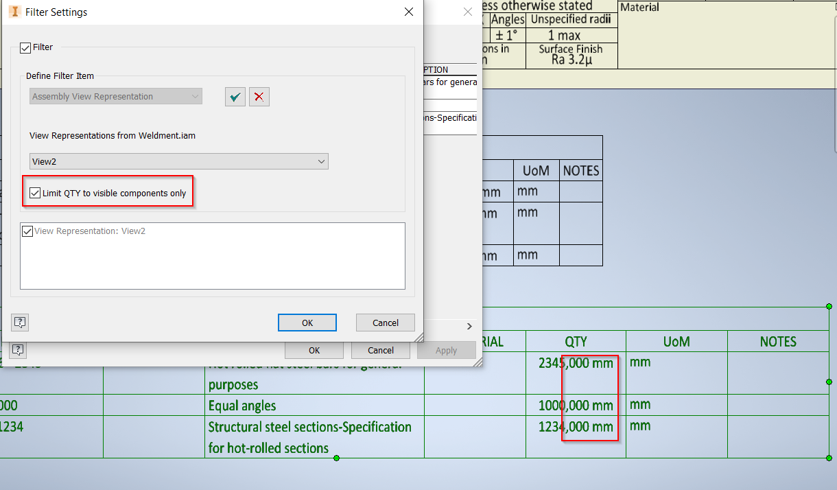Confirm Filter Settings with OK
The width and height of the screenshot is (837, 490).
click(x=307, y=323)
